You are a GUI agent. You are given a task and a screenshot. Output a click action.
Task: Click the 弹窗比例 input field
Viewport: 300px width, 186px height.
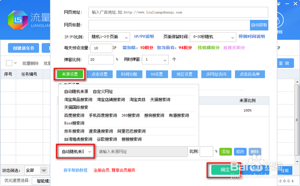click(101, 60)
